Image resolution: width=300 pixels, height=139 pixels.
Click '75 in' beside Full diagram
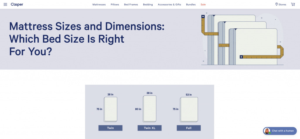point(176,109)
